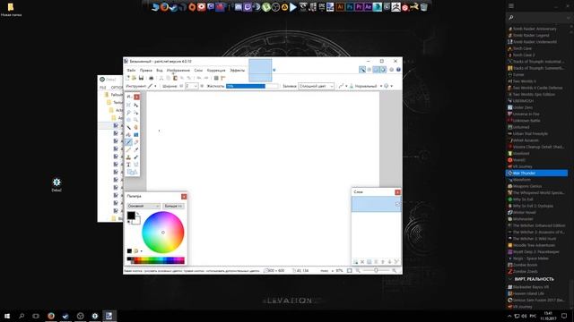
Task: Toggle layer visibility checkbox in Layers window
Action: click(397, 205)
